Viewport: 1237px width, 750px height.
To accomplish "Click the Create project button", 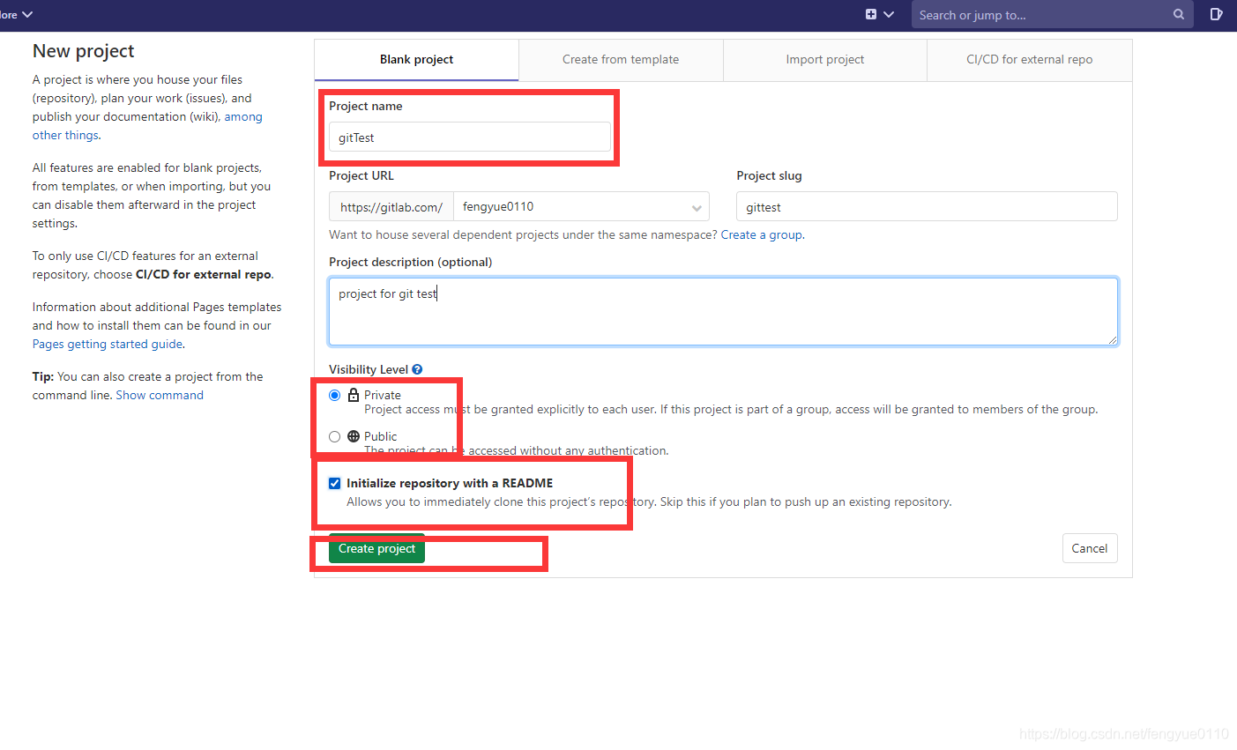I will point(376,548).
